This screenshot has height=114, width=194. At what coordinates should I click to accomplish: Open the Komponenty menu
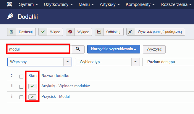coord(140,4)
